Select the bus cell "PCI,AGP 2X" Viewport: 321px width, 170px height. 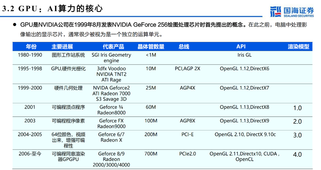[187, 69]
